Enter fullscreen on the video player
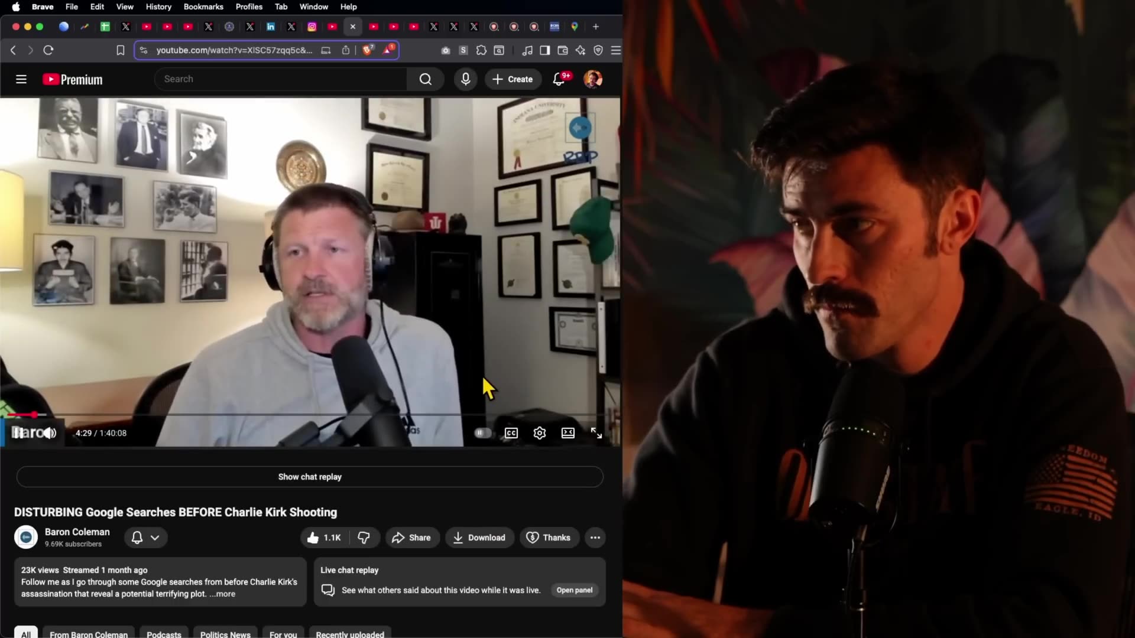The height and width of the screenshot is (638, 1135). click(596, 432)
